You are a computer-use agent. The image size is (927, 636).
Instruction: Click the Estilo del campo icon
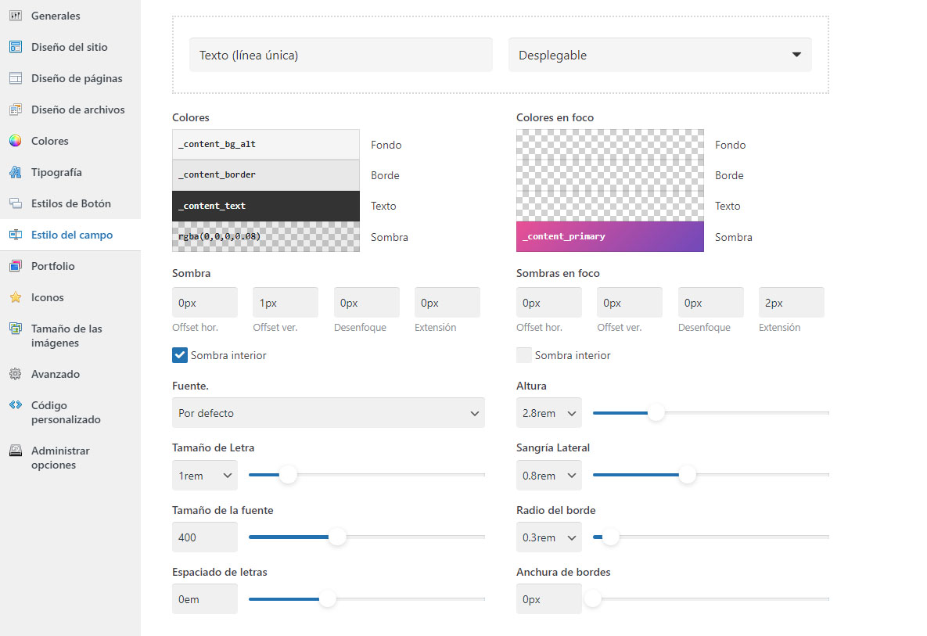[x=16, y=235]
